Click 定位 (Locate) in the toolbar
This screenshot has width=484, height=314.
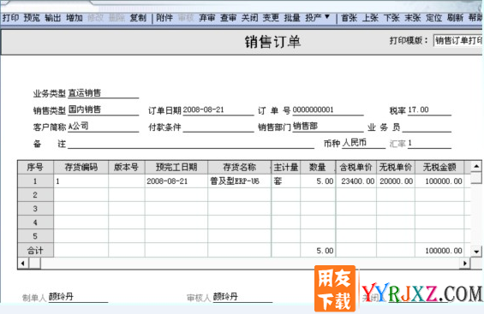(434, 18)
